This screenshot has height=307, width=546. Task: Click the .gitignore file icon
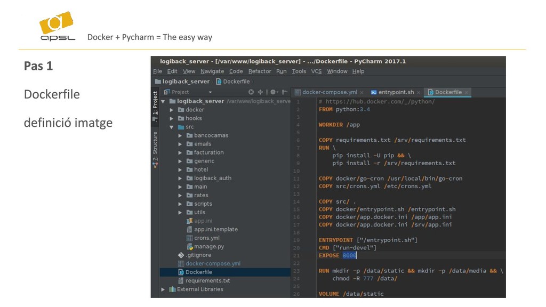[x=181, y=255]
